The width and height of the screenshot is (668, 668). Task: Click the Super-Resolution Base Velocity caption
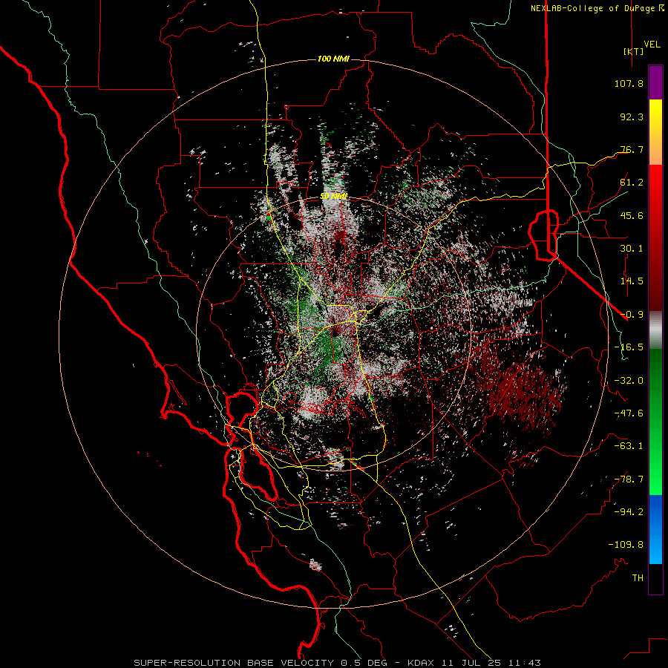(x=337, y=663)
